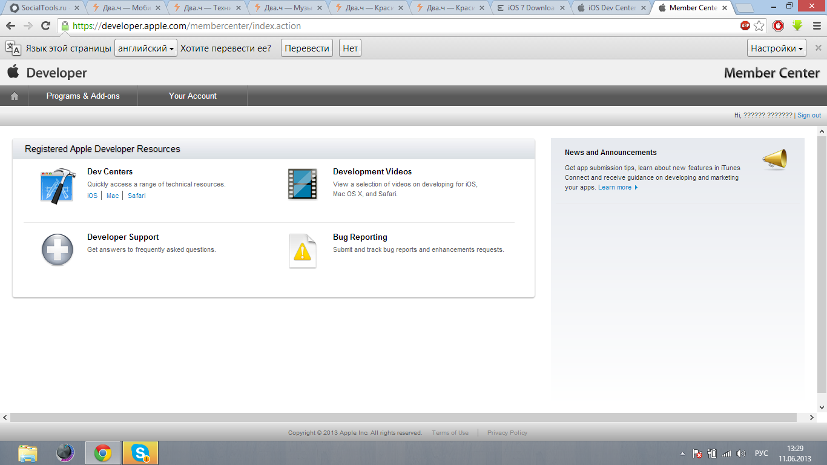This screenshot has width=827, height=465.
Task: Open the Dev Centers Xcode hammer icon
Action: (x=58, y=186)
